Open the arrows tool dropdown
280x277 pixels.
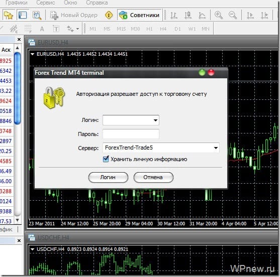[x=77, y=29]
